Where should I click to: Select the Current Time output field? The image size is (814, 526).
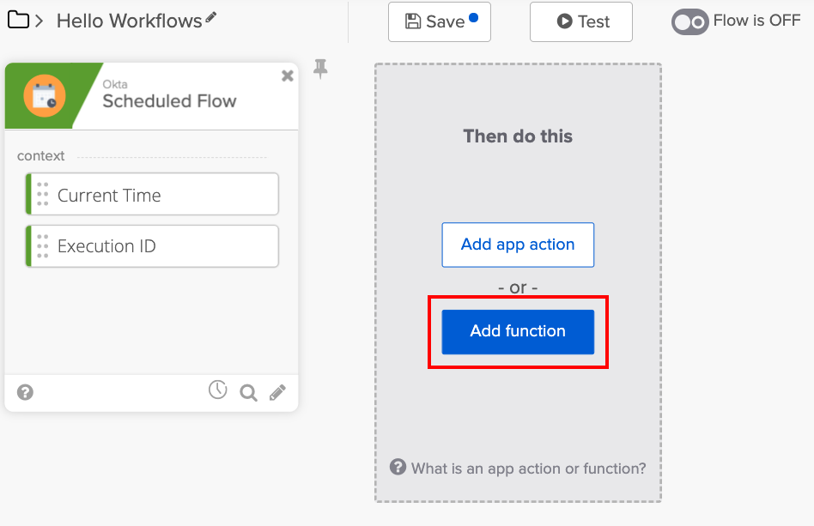point(153,195)
